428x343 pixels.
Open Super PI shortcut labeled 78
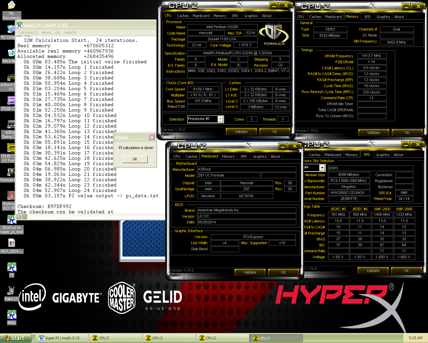coord(12,270)
